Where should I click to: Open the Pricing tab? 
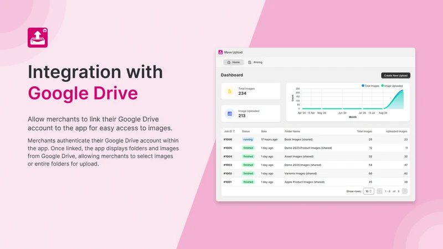coord(255,62)
